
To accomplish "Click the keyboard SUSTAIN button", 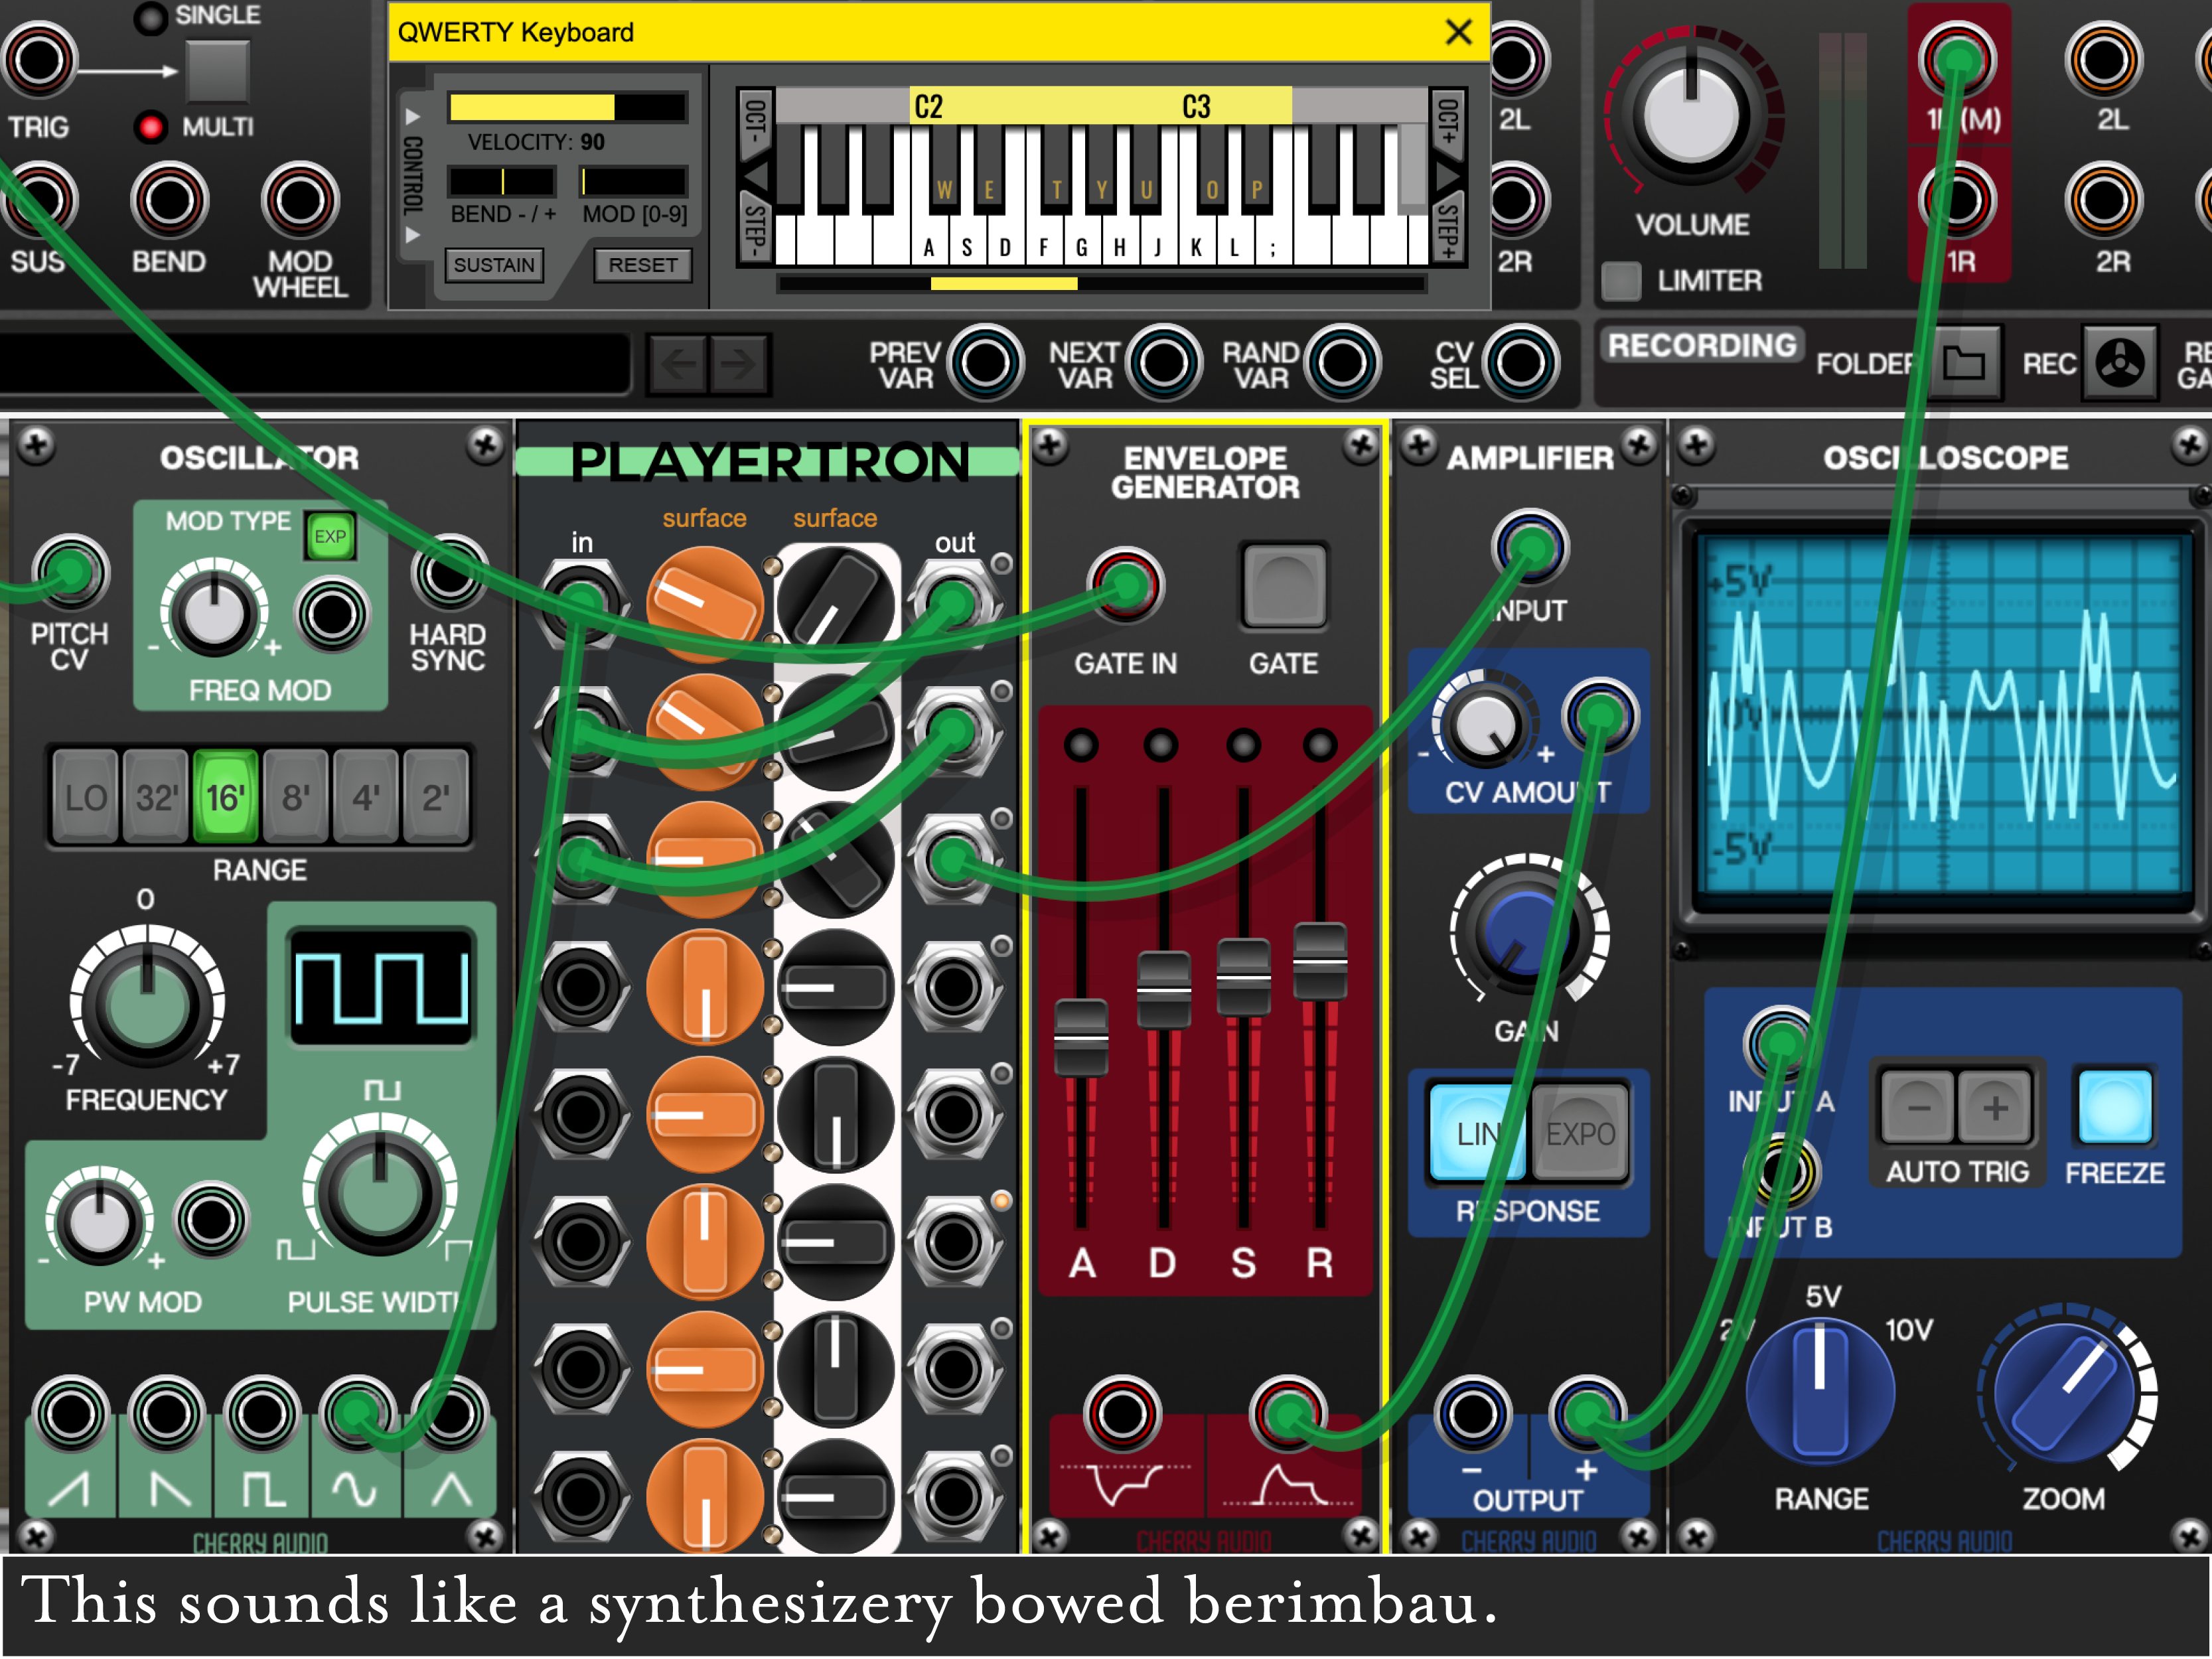I will pyautogui.click(x=494, y=265).
